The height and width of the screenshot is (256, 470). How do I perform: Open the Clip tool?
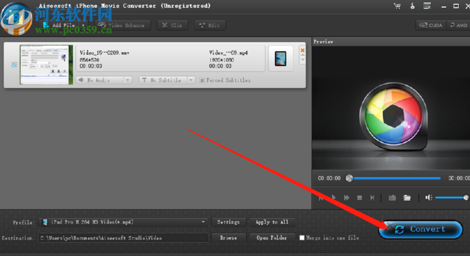(x=173, y=25)
